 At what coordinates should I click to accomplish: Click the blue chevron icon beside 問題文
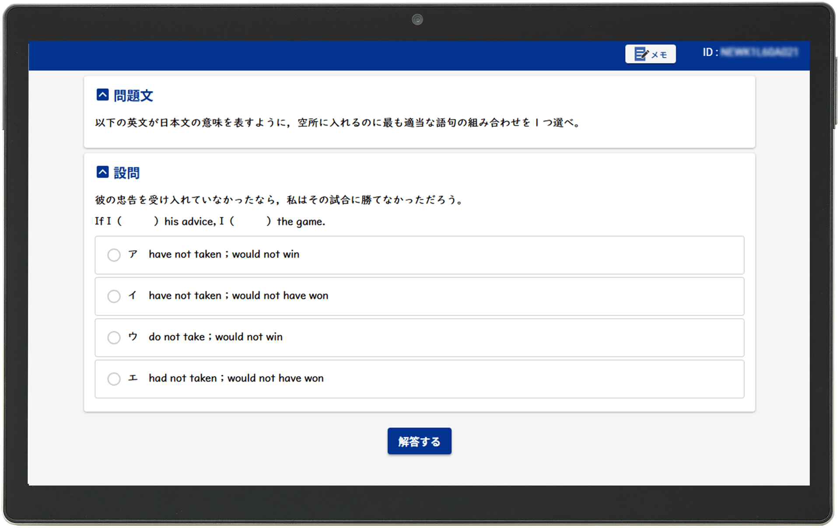click(x=102, y=95)
